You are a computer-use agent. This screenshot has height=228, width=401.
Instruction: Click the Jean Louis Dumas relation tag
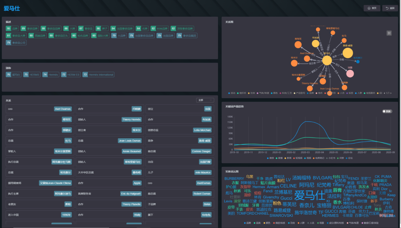pyautogui.click(x=130, y=141)
